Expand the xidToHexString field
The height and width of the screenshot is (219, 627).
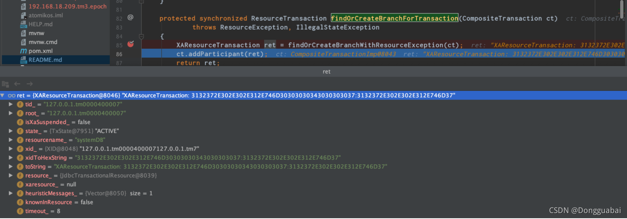[11, 158]
